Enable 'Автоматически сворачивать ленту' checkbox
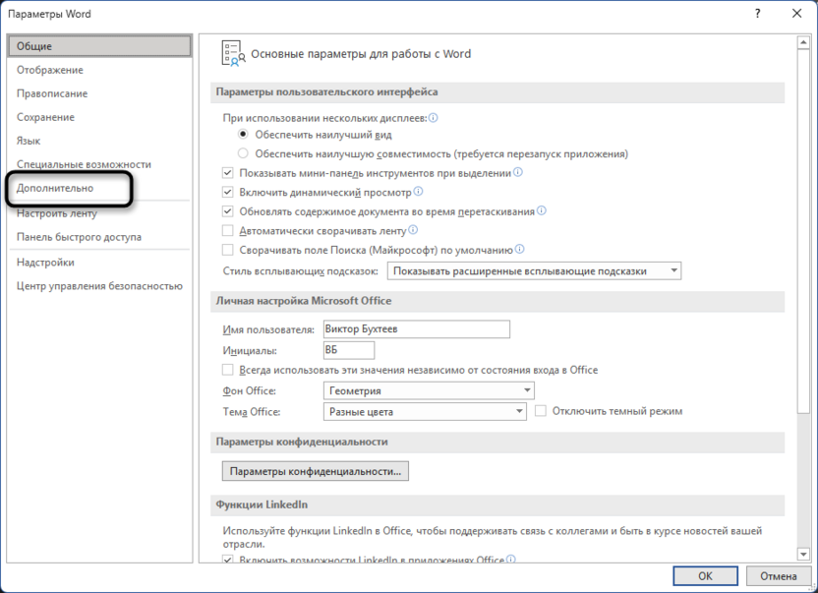Screen dimensions: 818x593 (x=227, y=230)
